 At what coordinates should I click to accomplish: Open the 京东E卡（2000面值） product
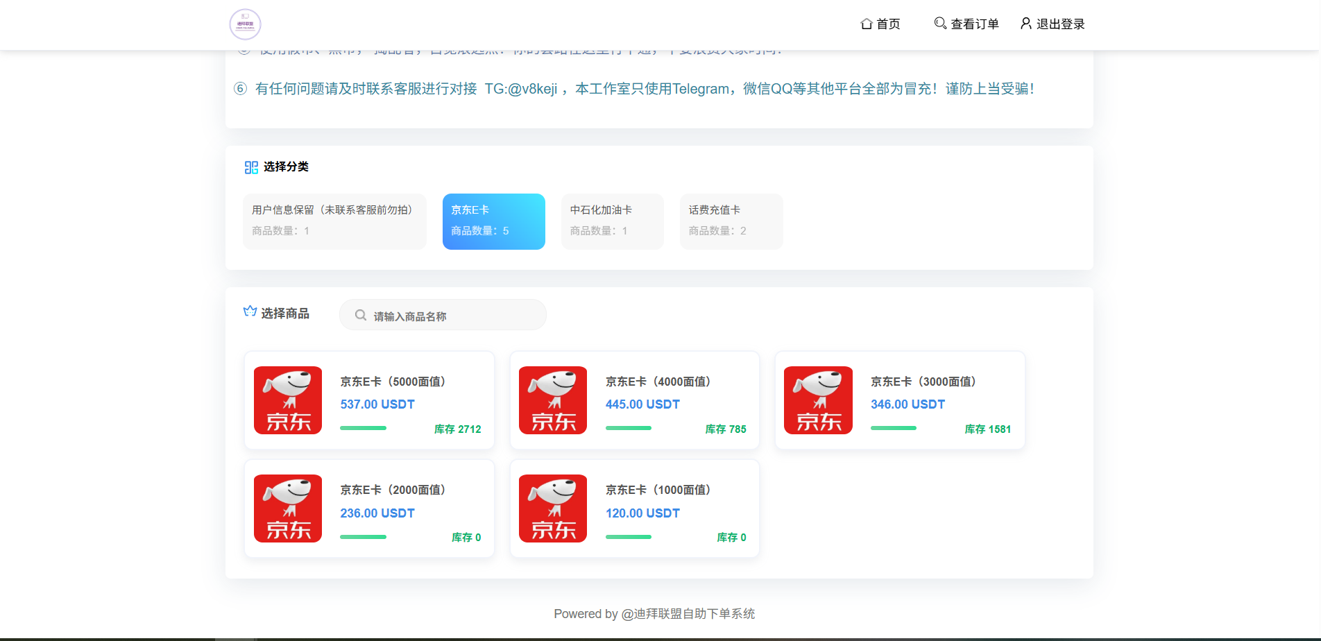pos(393,490)
